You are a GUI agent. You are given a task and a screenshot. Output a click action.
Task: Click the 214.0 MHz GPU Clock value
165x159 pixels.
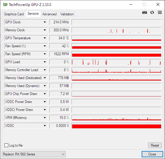[x=59, y=22]
